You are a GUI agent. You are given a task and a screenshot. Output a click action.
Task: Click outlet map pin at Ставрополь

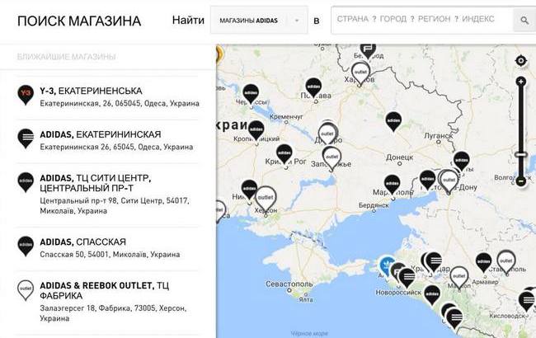point(506,262)
